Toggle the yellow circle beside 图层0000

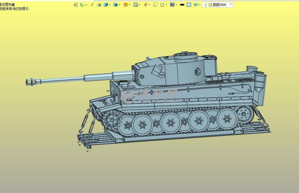(x=210, y=5)
